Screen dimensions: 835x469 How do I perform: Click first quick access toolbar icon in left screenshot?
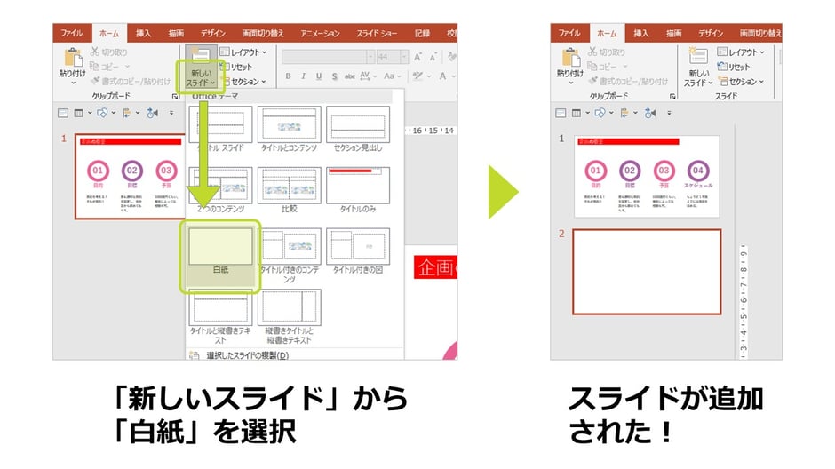pos(63,113)
